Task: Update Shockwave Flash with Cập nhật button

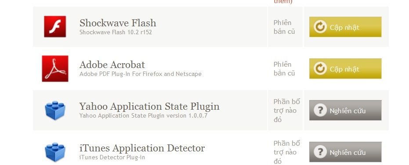Action: click(345, 27)
